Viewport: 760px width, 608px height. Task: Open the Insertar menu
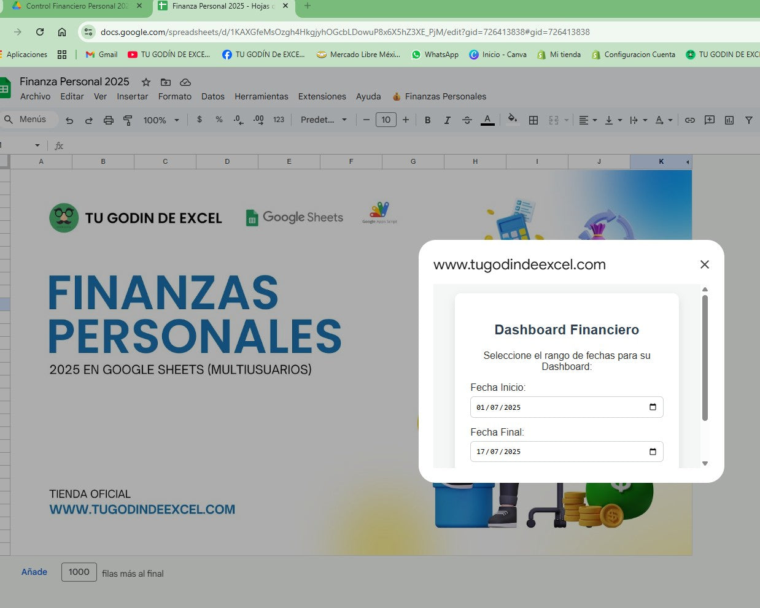132,97
